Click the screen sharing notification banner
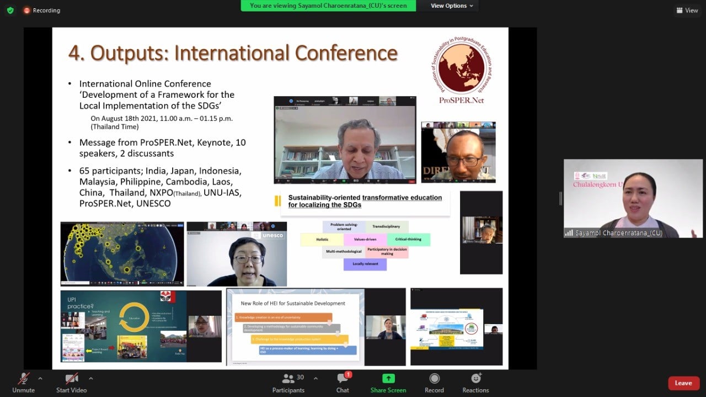 coord(328,6)
